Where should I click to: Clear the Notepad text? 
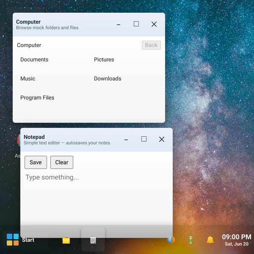click(x=62, y=162)
